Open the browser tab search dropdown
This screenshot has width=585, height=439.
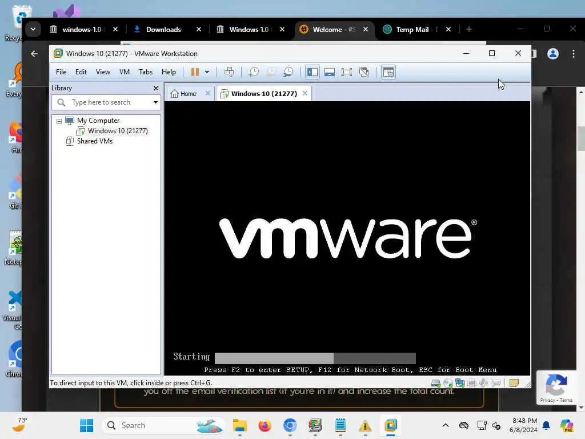33,29
